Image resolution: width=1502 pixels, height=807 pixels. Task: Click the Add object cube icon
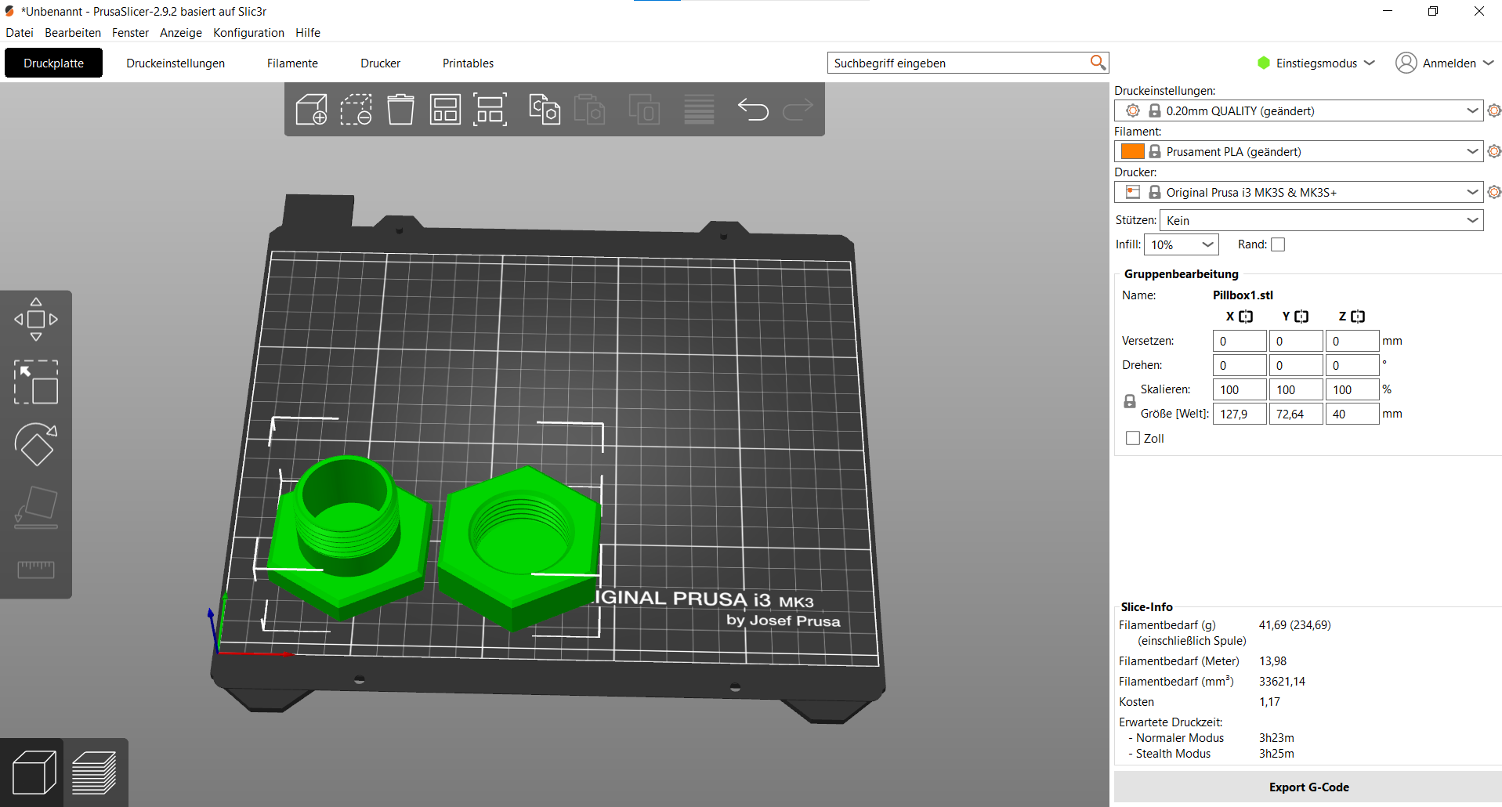tap(311, 110)
